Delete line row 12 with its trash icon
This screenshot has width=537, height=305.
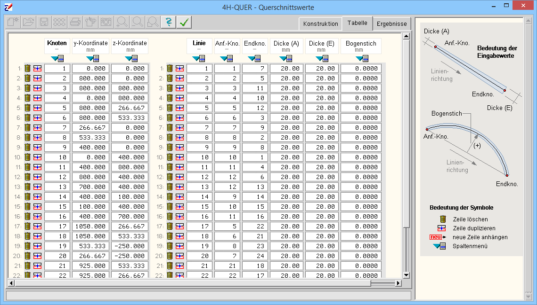click(170, 177)
